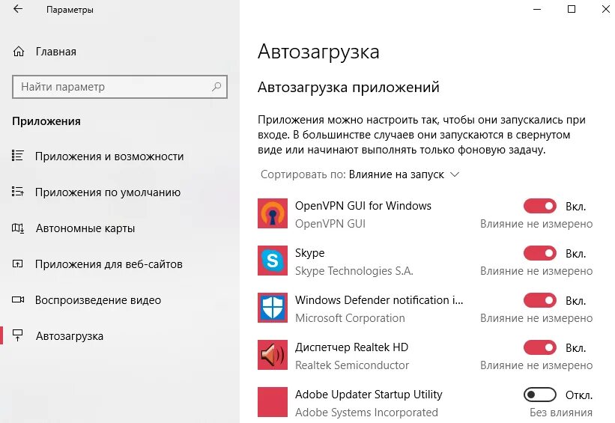Image resolution: width=615 pixels, height=423 pixels.
Task: Click the Adobe Updater red icon
Action: tap(273, 402)
